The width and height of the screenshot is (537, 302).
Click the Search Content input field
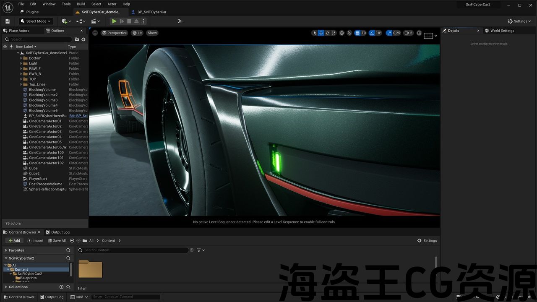[134, 250]
